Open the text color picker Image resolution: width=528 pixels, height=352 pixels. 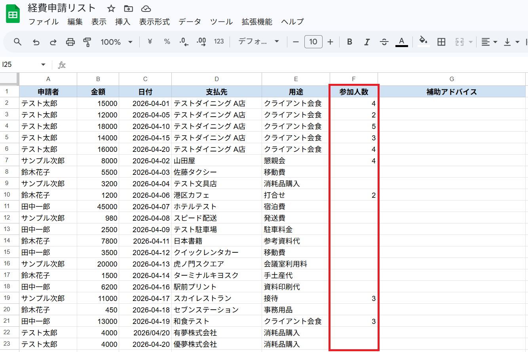(x=401, y=42)
